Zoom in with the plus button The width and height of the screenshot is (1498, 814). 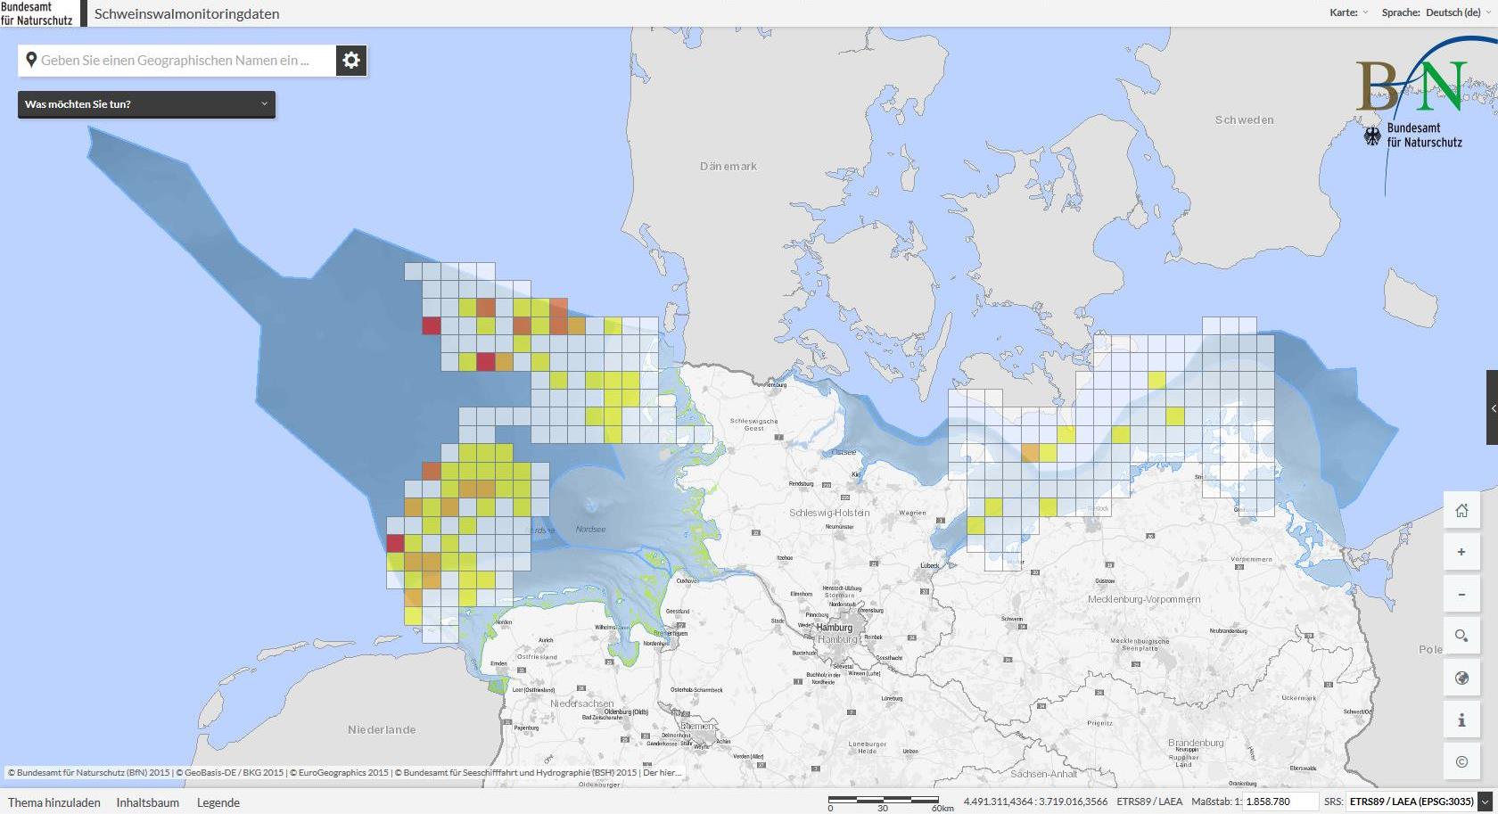1461,553
